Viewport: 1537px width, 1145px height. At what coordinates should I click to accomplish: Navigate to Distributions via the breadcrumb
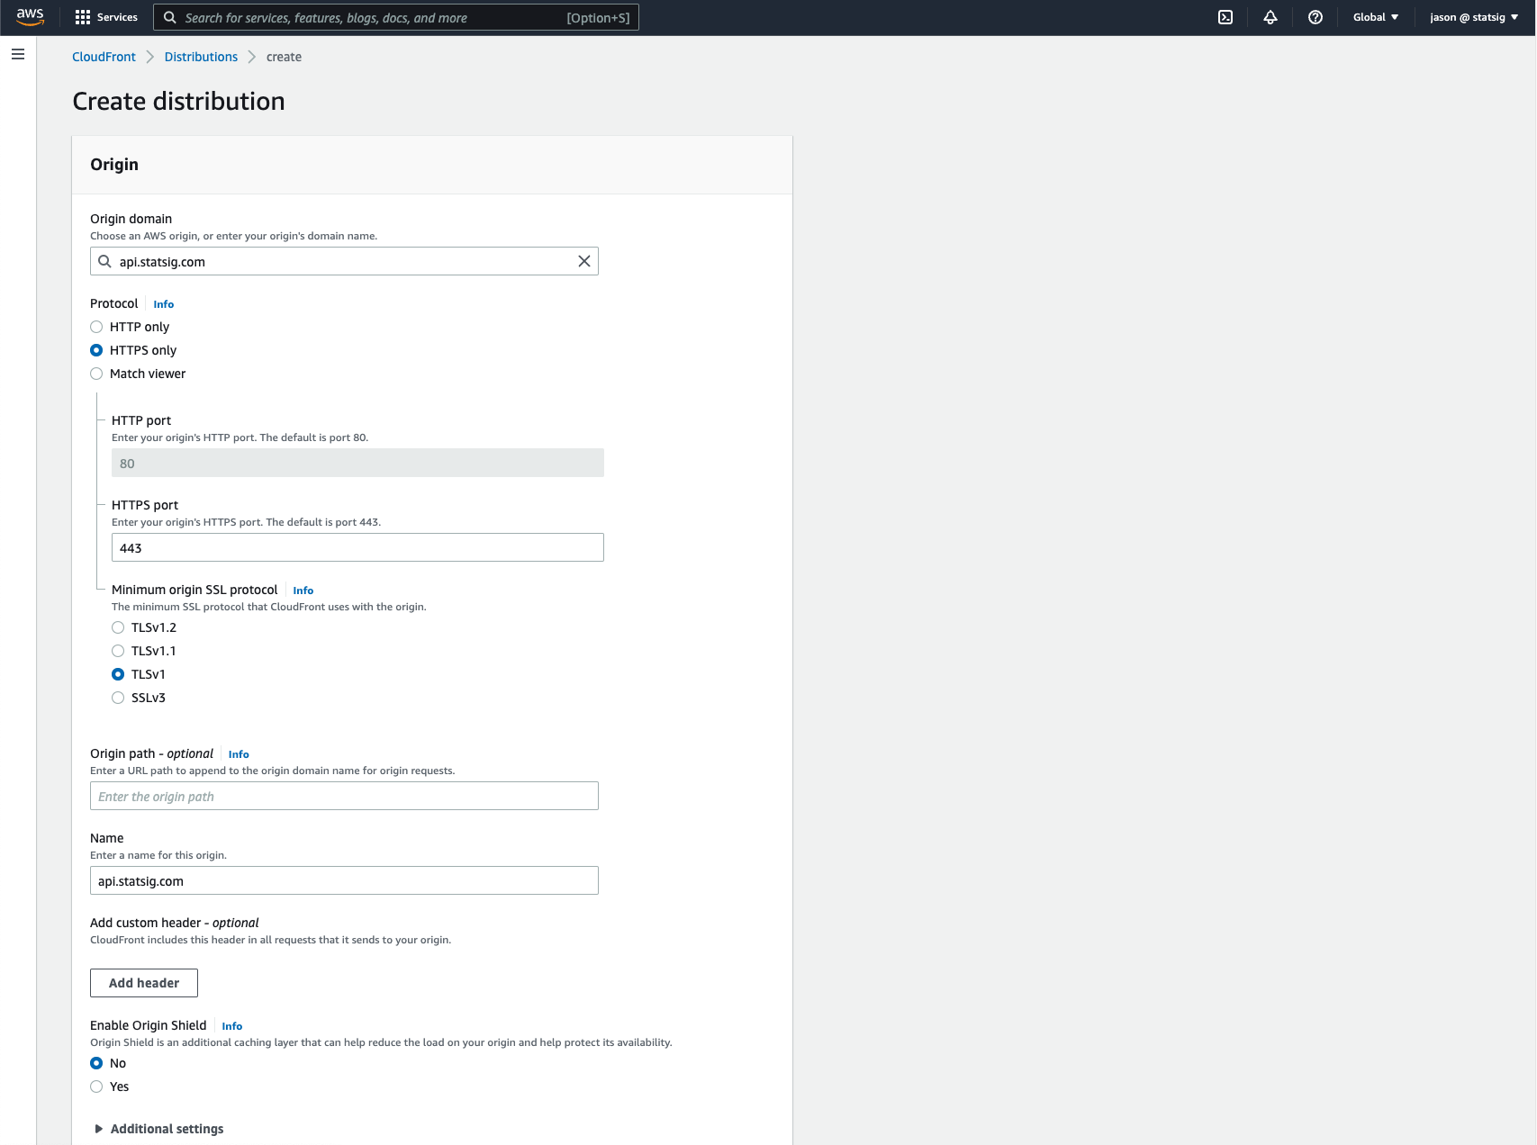tap(201, 56)
